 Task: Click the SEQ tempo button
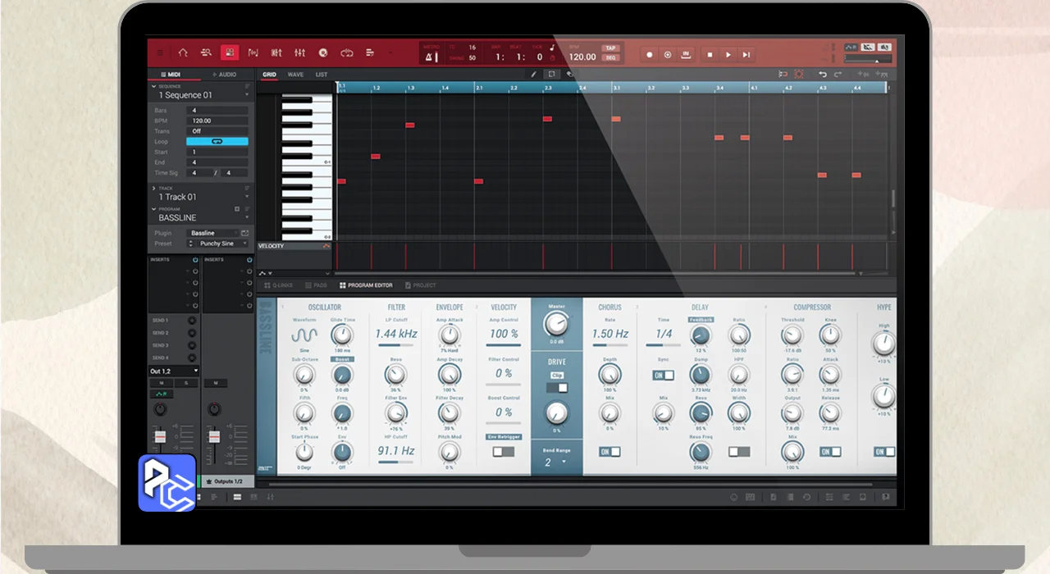(610, 58)
